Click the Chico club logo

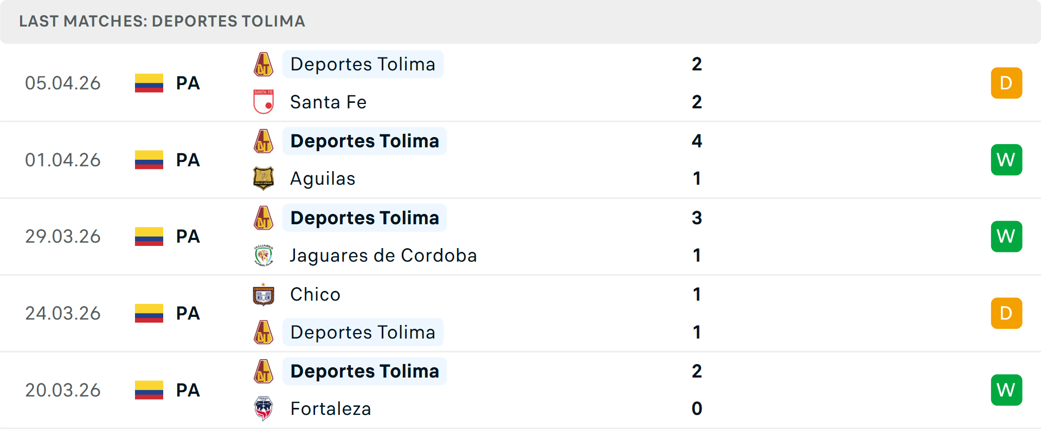click(264, 294)
